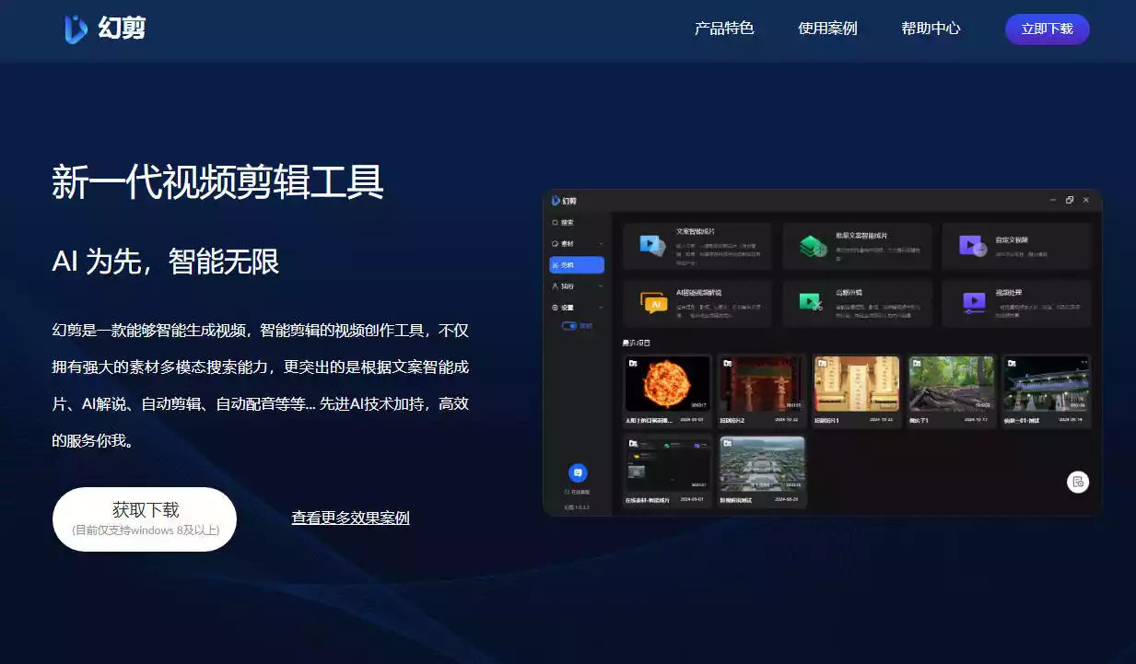Click the green stacked 批量文案智能成片 icon
Viewport: 1136px width, 664px height.
pyautogui.click(x=813, y=246)
